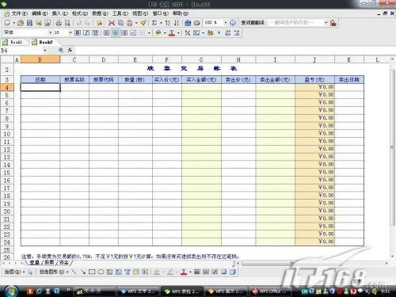Open the Tools menu

[x=120, y=13]
